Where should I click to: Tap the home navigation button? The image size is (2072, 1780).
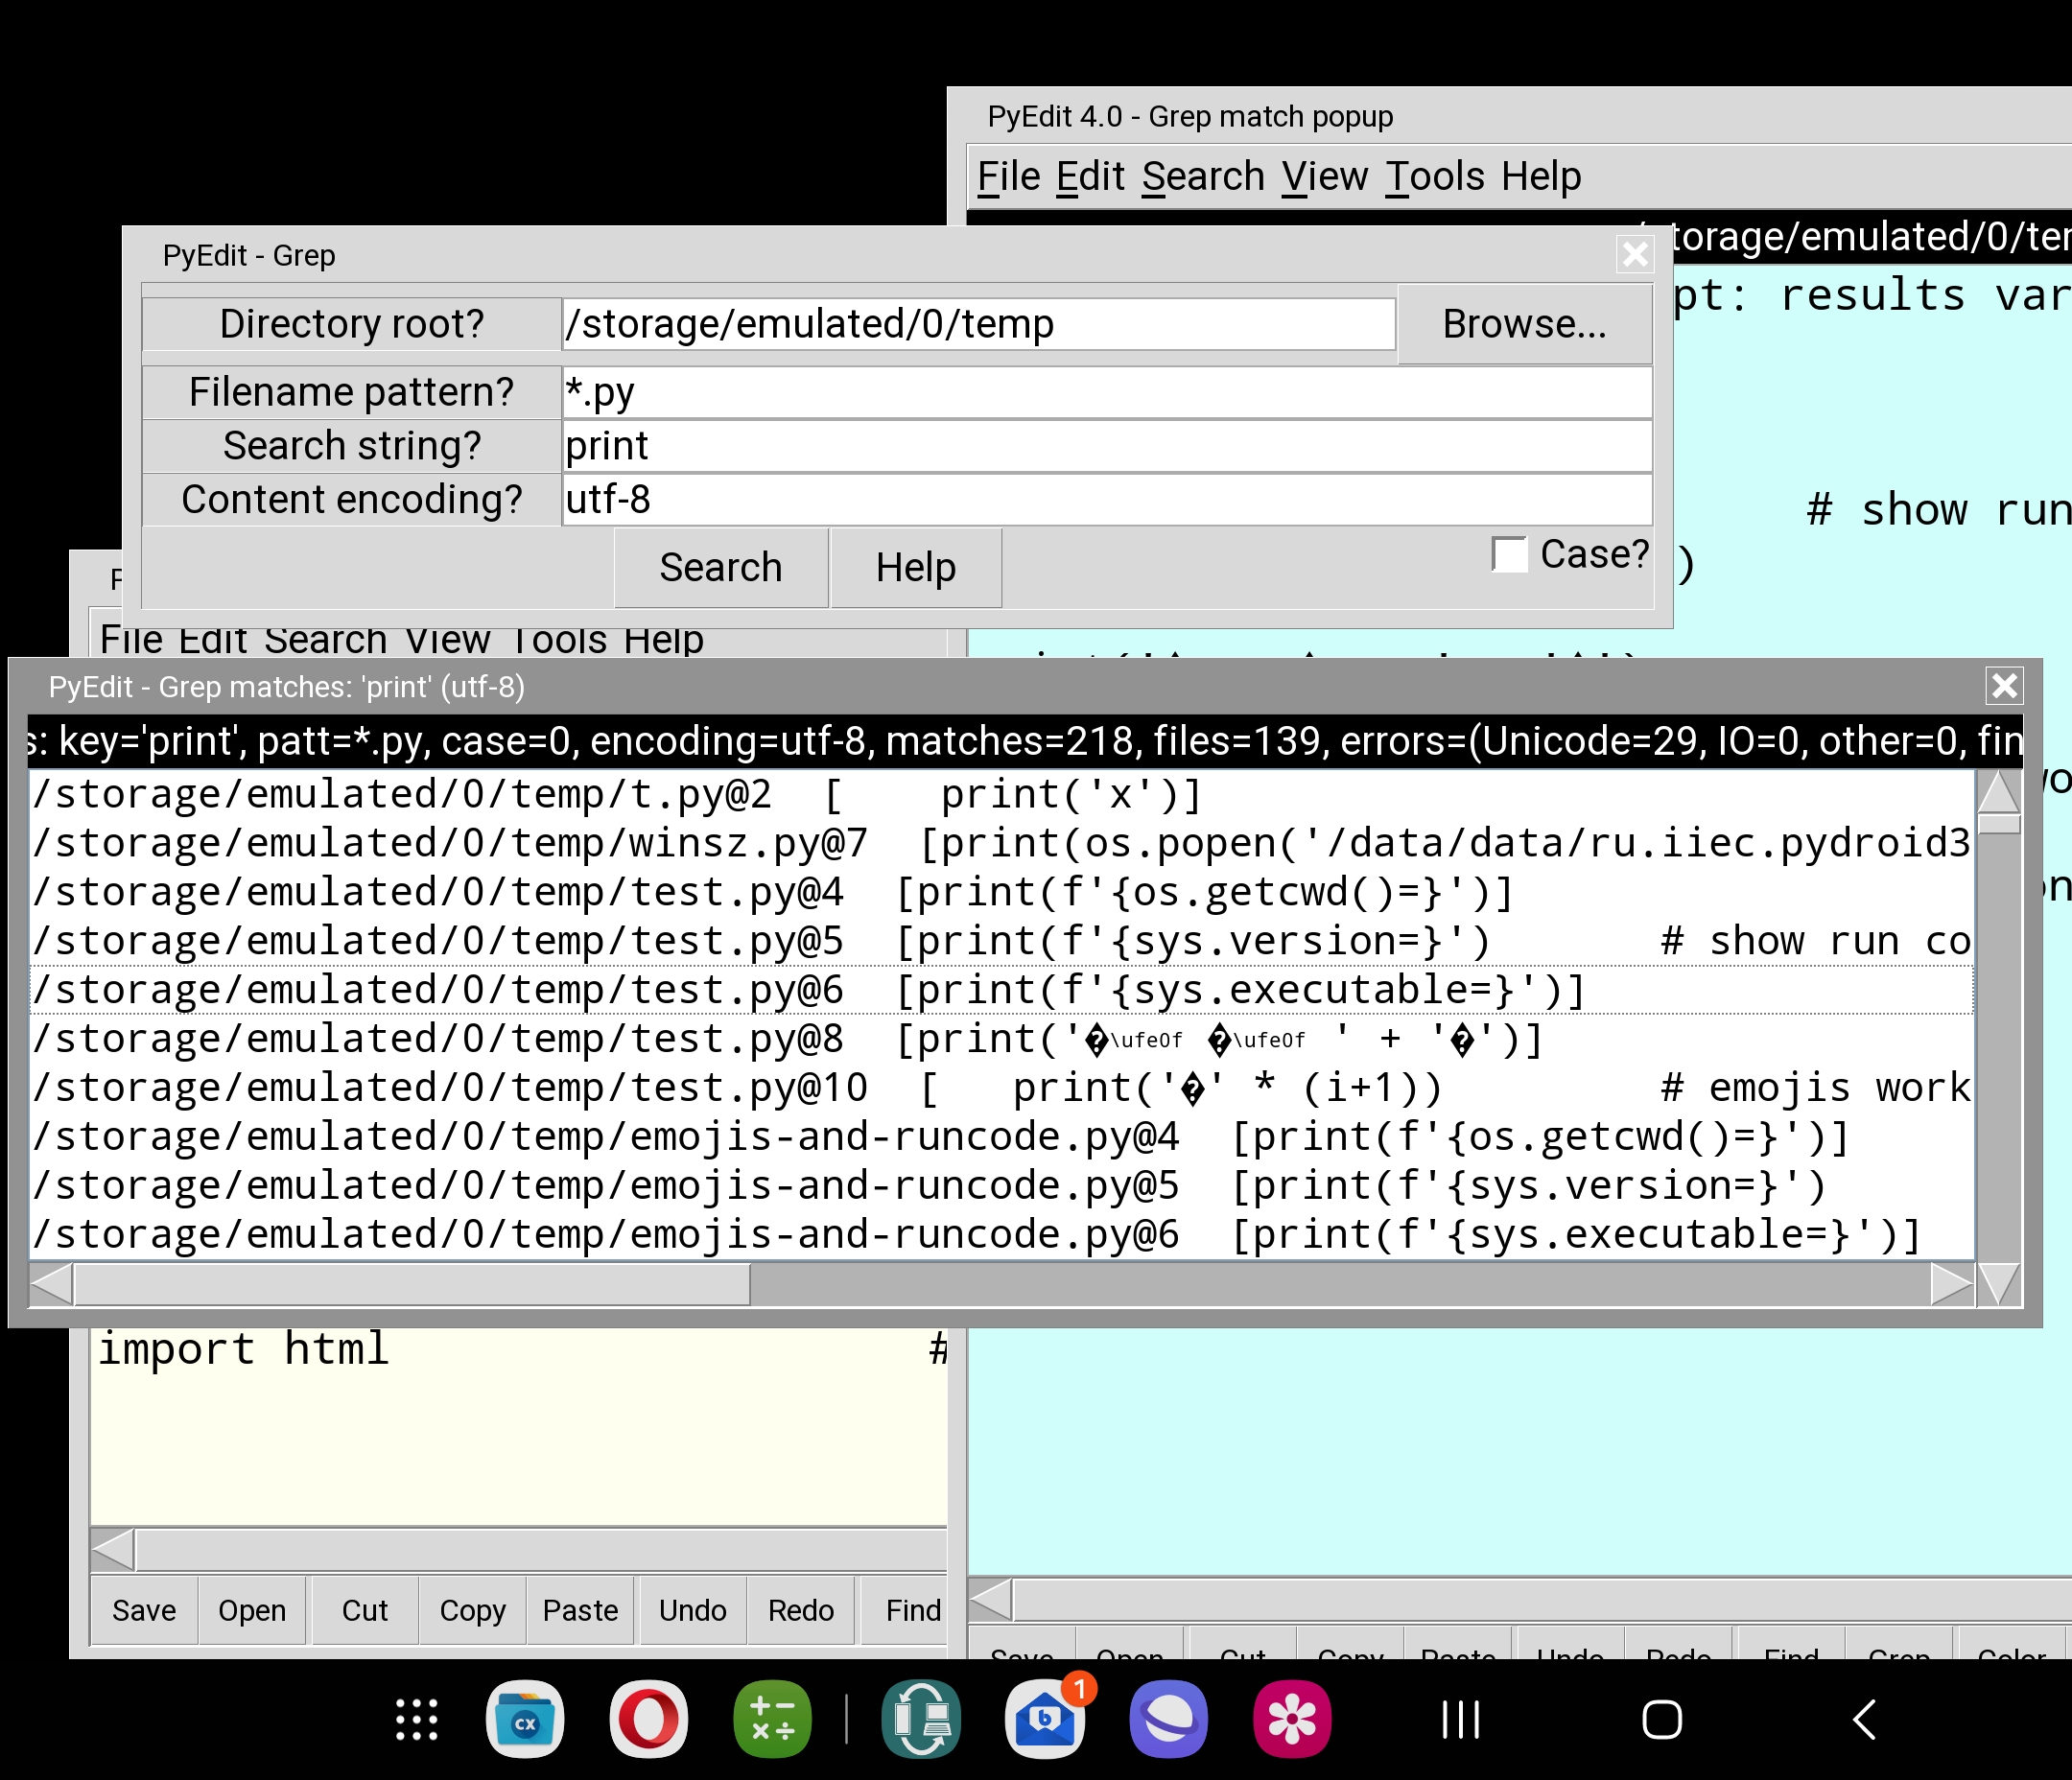click(x=1662, y=1720)
